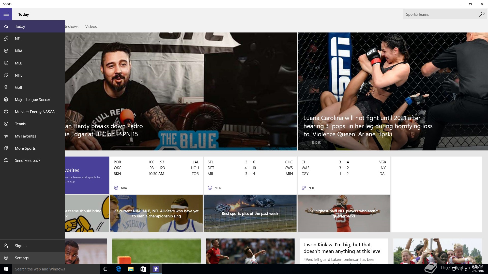
Task: Click Sign in label
Action: [21, 246]
